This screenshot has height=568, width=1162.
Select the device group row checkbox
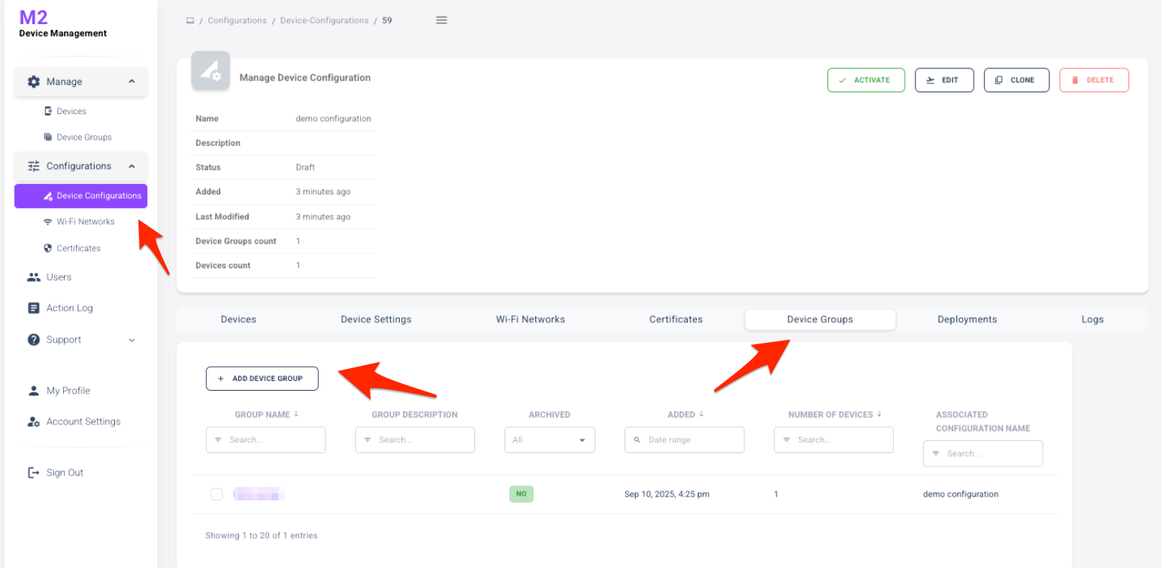[x=216, y=494]
